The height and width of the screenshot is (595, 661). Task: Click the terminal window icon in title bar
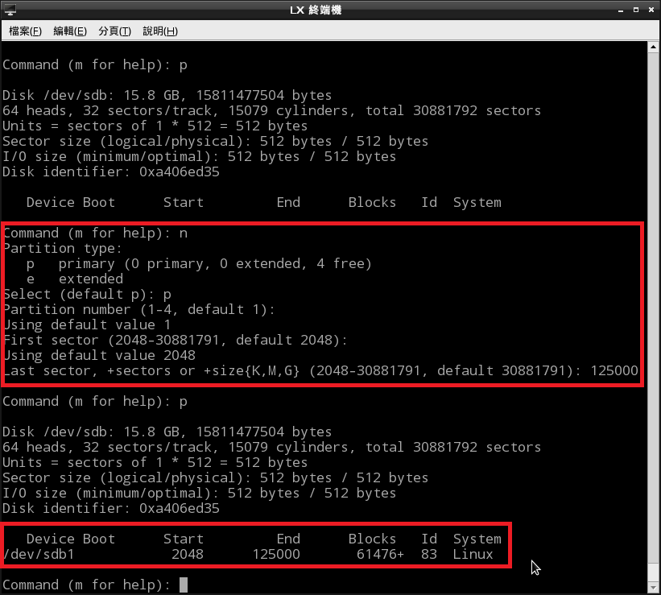click(10, 10)
